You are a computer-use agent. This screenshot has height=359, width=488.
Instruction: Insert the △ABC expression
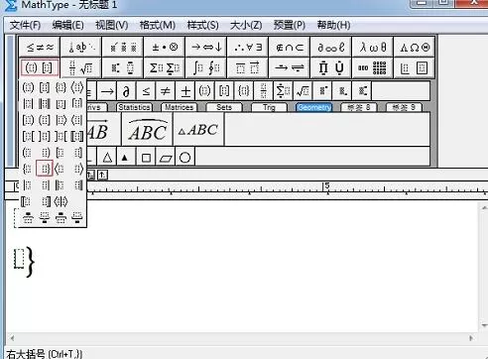[198, 129]
